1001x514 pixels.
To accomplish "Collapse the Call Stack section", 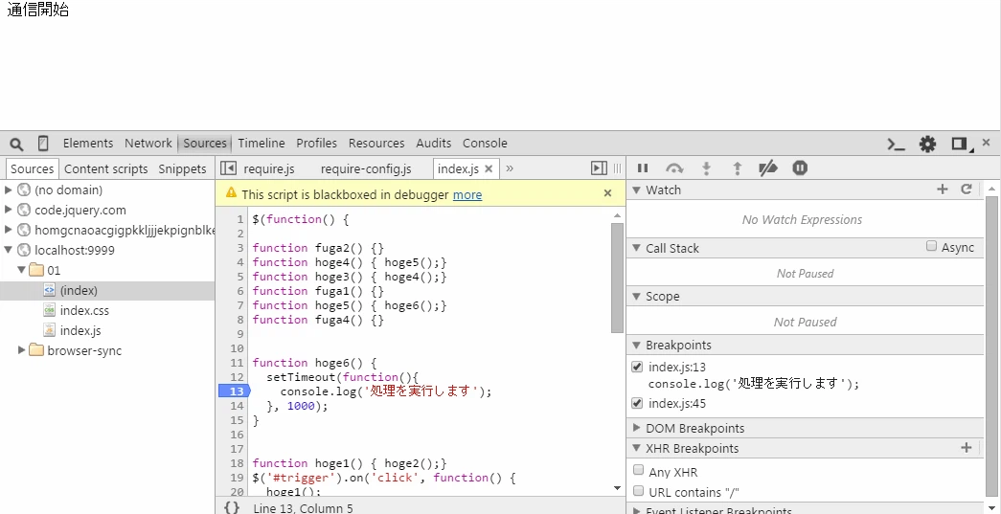I will coord(636,248).
